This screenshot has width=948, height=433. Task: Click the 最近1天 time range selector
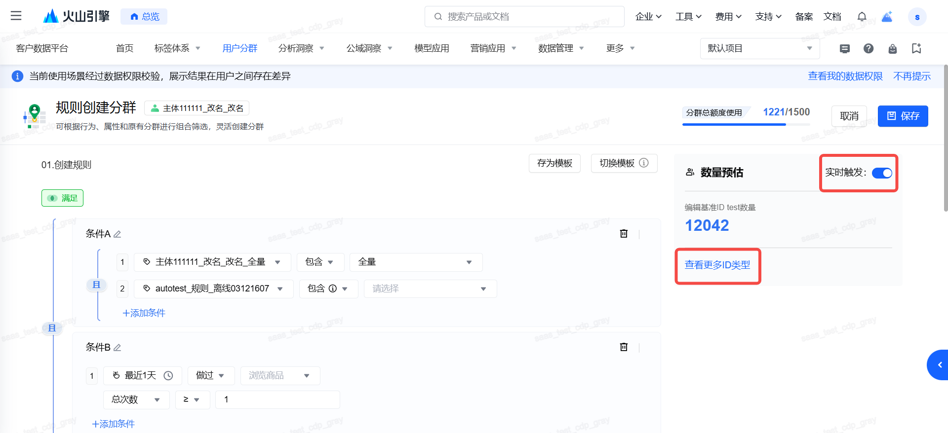pyautogui.click(x=142, y=376)
